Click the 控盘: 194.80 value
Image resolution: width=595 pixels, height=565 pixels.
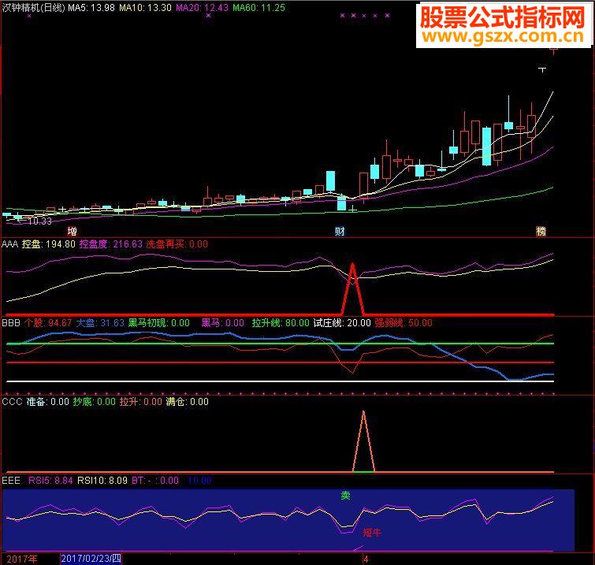(48, 244)
